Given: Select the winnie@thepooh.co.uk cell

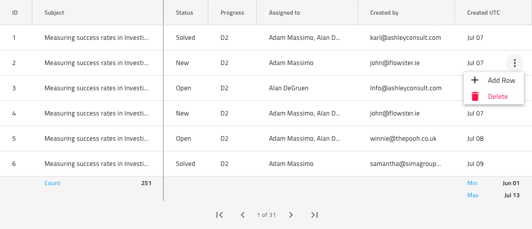Looking at the screenshot, I should tap(403, 139).
